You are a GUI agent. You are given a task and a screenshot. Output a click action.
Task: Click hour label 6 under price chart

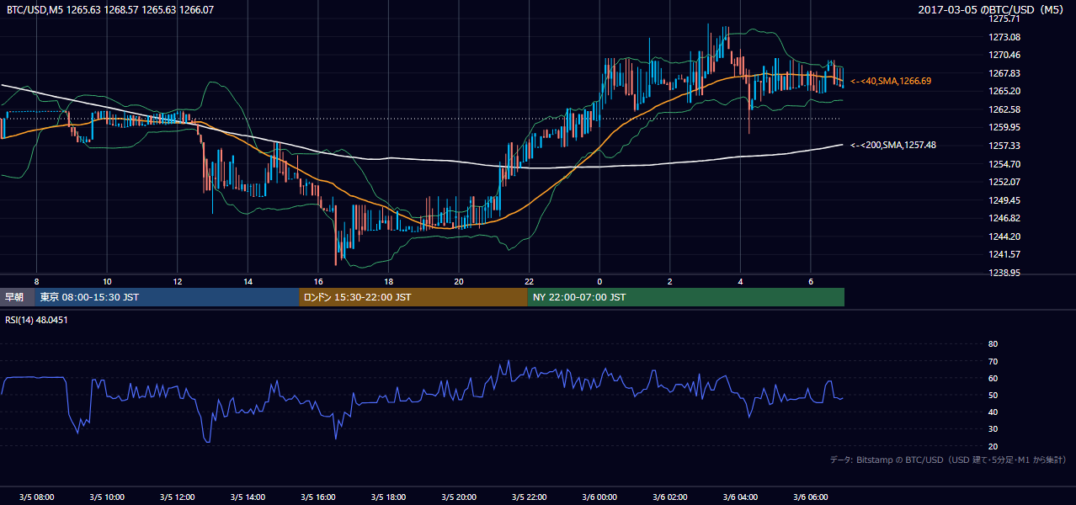click(x=810, y=280)
